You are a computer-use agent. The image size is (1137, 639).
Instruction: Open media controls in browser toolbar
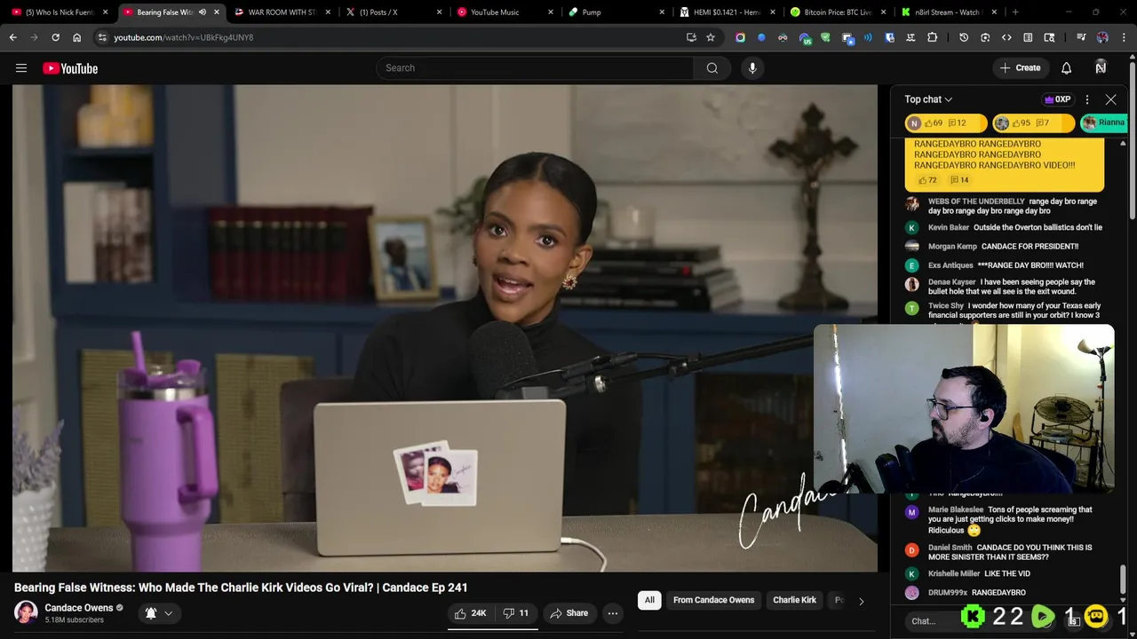(x=1081, y=37)
